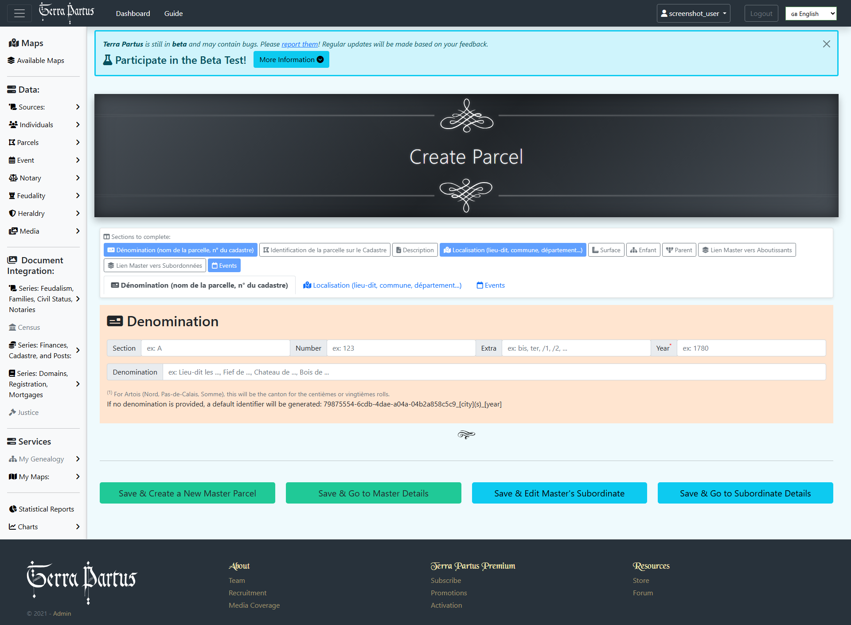Click the Terra Partus header logo
Image resolution: width=851 pixels, height=625 pixels.
(66, 12)
